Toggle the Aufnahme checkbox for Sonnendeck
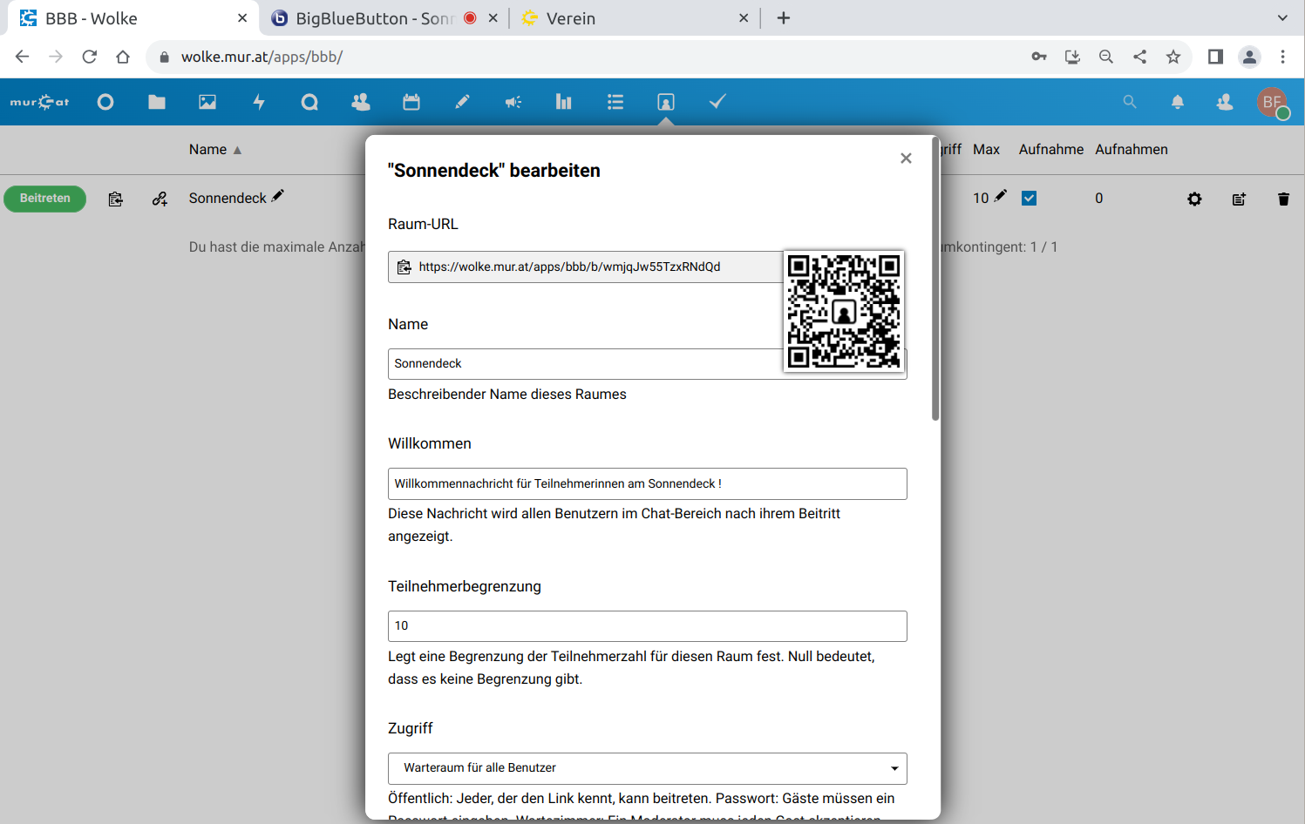The image size is (1305, 824). click(x=1030, y=199)
